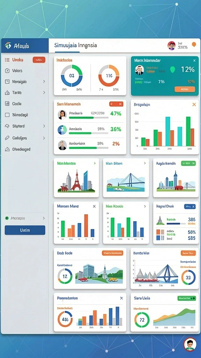The width and height of the screenshot is (201, 358).
Task: Click the Oteedesged sidebar icon
Action: pos(7,149)
